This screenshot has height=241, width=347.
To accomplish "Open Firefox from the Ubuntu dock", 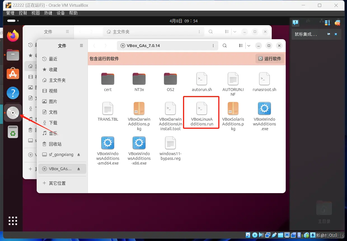I will tap(13, 36).
